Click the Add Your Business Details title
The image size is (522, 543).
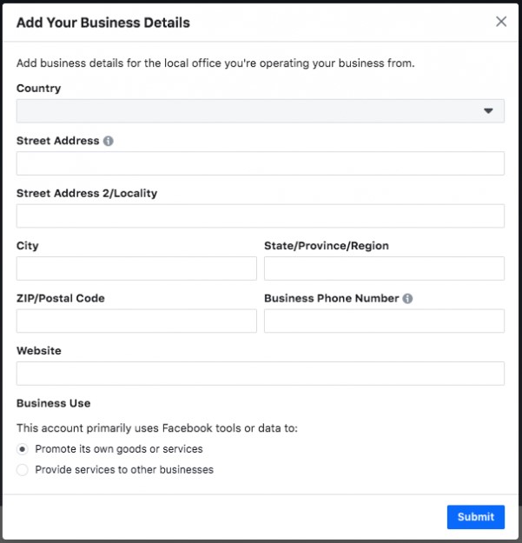103,23
